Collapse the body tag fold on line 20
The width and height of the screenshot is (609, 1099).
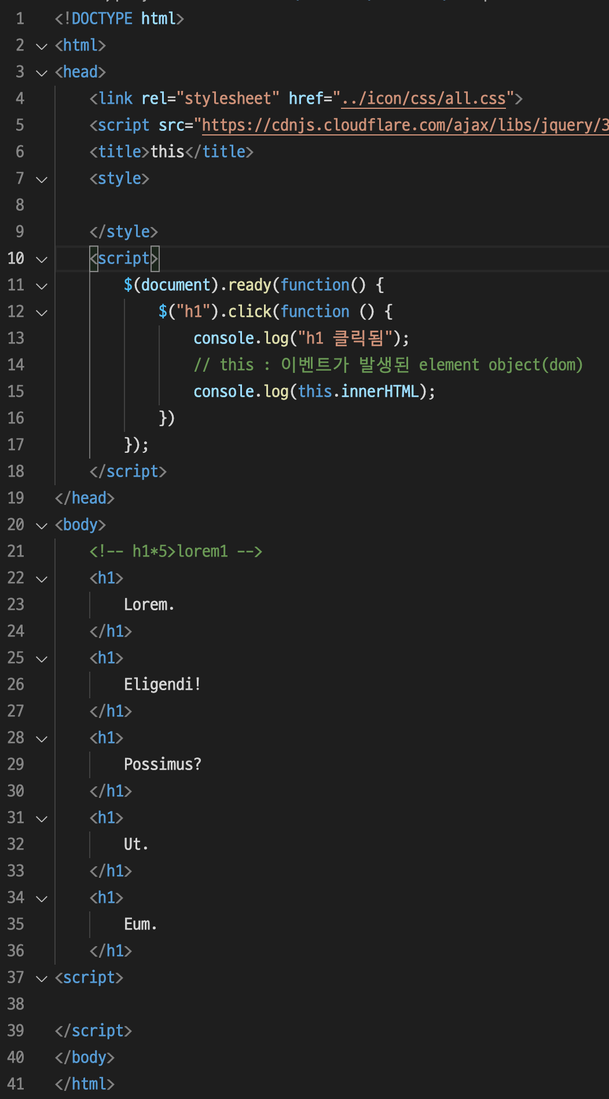pyautogui.click(x=42, y=526)
